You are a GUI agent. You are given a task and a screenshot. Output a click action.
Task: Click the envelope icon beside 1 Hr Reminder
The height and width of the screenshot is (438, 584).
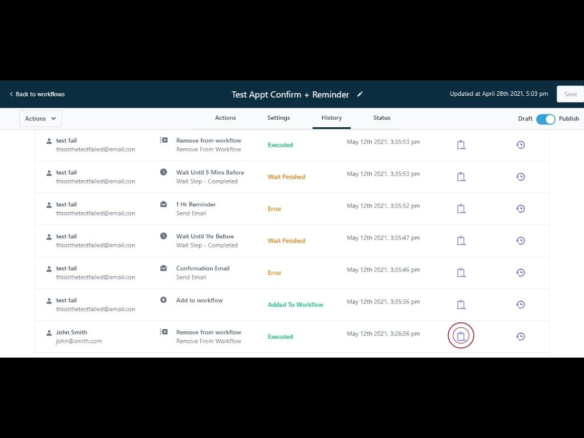coord(164,204)
